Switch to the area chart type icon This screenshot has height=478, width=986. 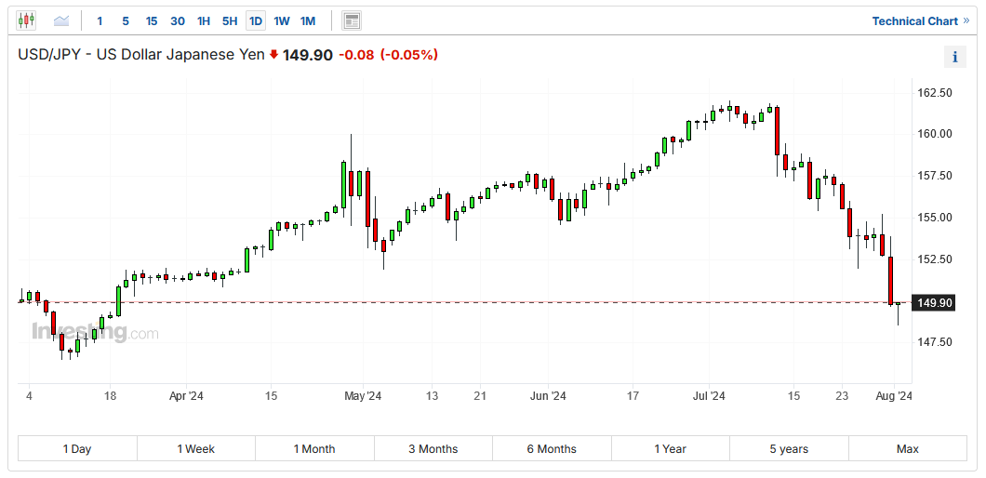61,20
